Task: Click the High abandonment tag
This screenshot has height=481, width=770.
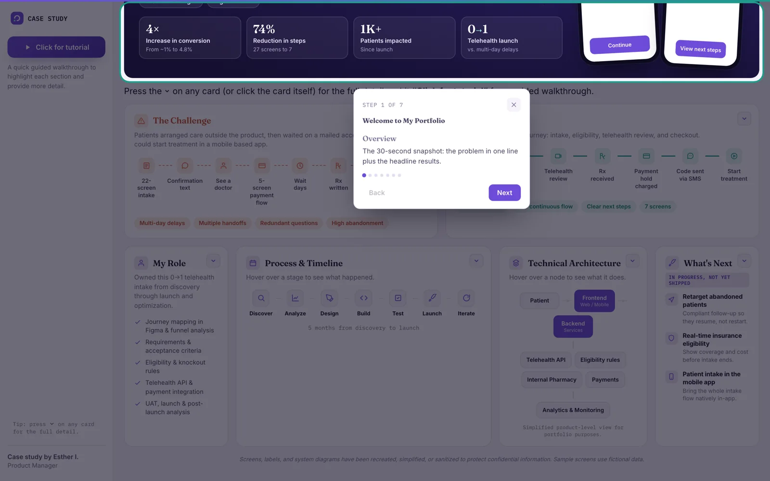Action: point(358,223)
